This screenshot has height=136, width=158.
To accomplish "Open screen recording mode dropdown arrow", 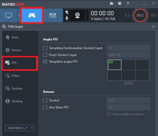I will pos(19,15).
